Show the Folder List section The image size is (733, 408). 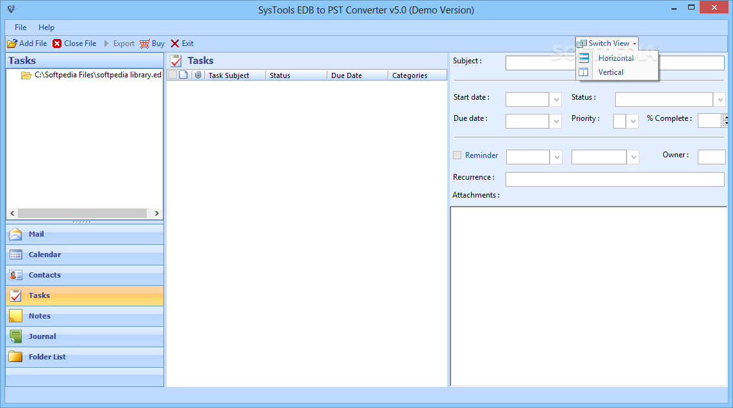(x=85, y=357)
